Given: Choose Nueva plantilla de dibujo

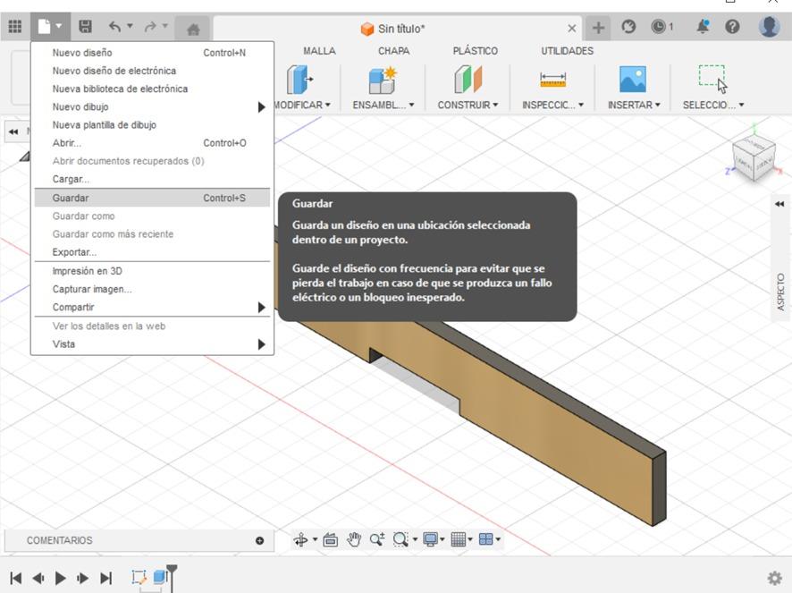Looking at the screenshot, I should (152, 125).
